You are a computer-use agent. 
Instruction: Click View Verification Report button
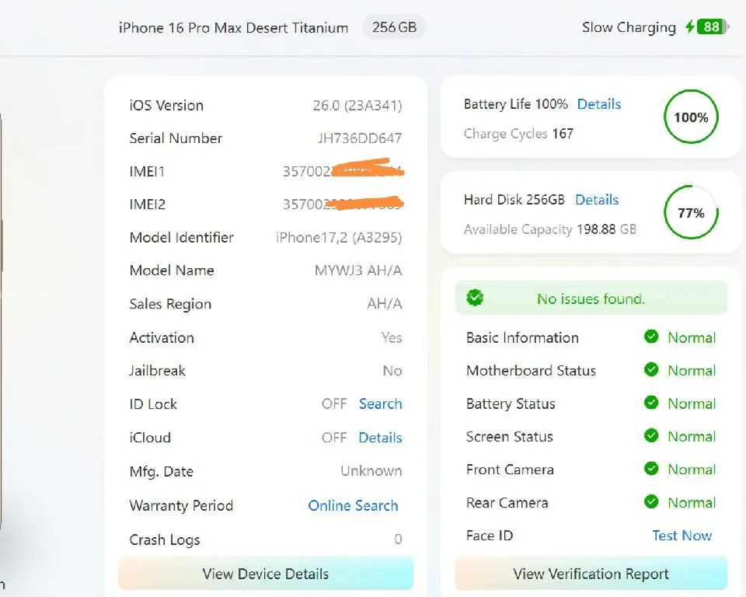coord(591,574)
